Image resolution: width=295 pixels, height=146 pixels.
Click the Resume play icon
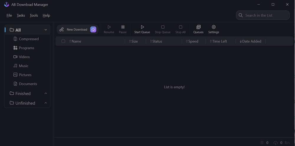109,27
